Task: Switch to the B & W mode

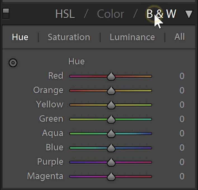Action: point(161,14)
